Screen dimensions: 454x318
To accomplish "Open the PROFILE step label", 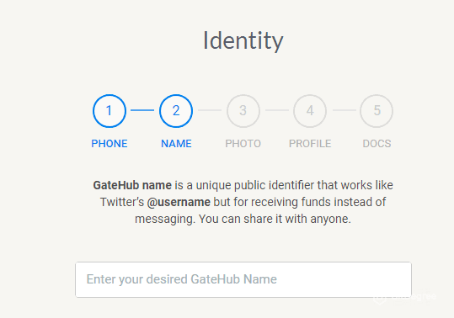I will click(x=310, y=144).
